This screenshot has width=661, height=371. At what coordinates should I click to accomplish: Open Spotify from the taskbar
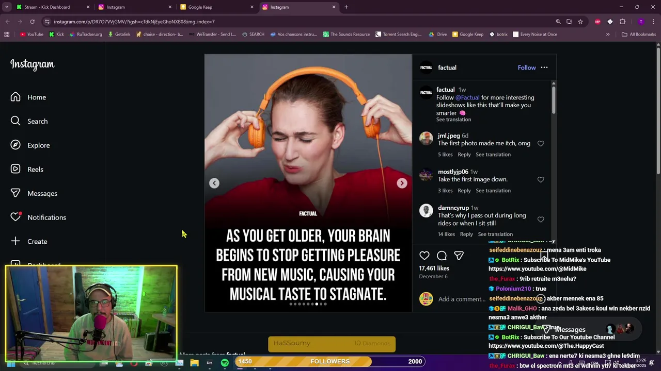pos(225,363)
